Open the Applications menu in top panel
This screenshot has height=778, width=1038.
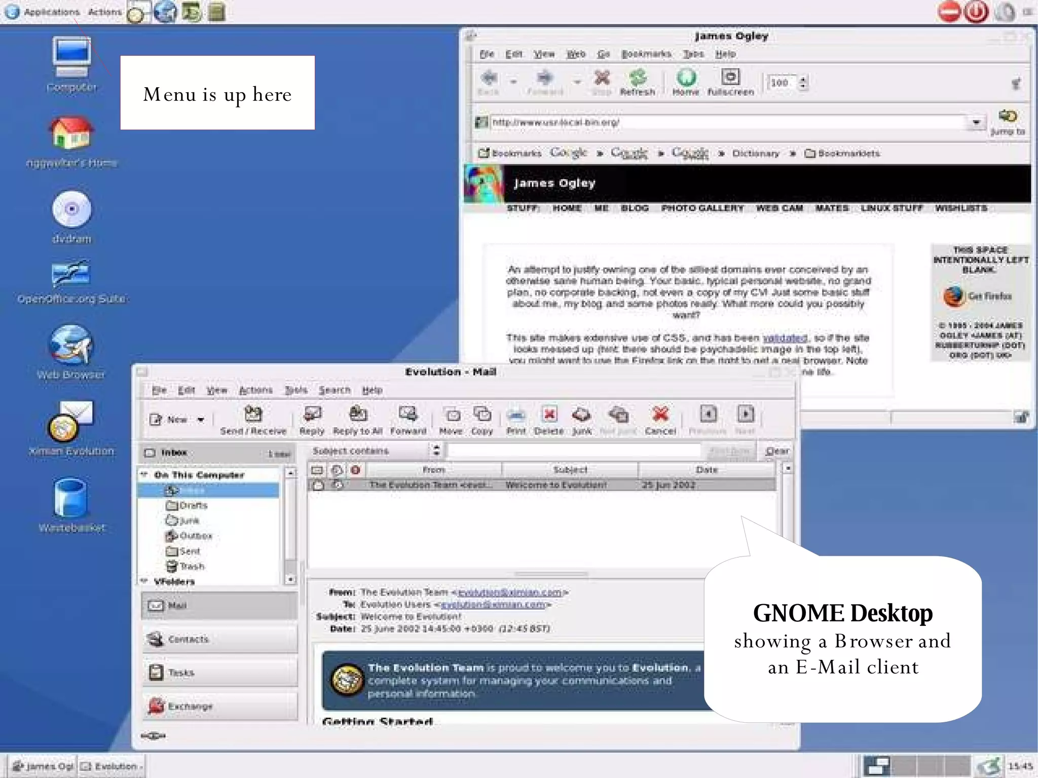(x=51, y=12)
